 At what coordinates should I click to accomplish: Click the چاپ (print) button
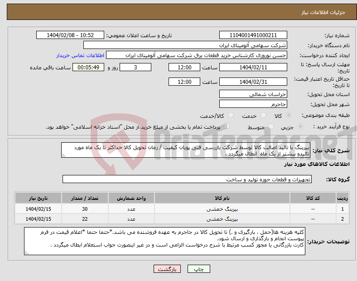click(x=198, y=269)
